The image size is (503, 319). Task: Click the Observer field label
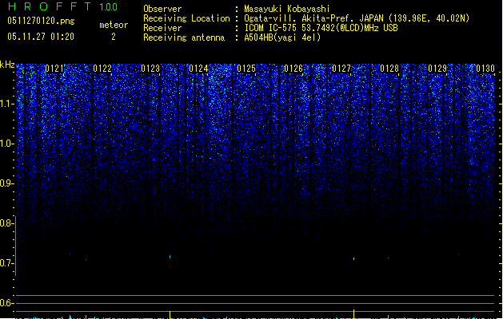[x=162, y=9]
